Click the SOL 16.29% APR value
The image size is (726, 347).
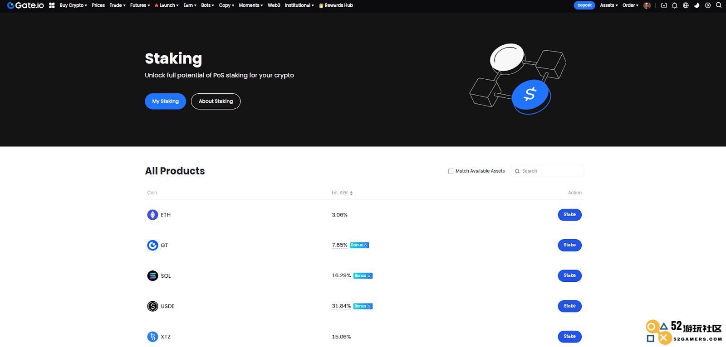point(341,275)
